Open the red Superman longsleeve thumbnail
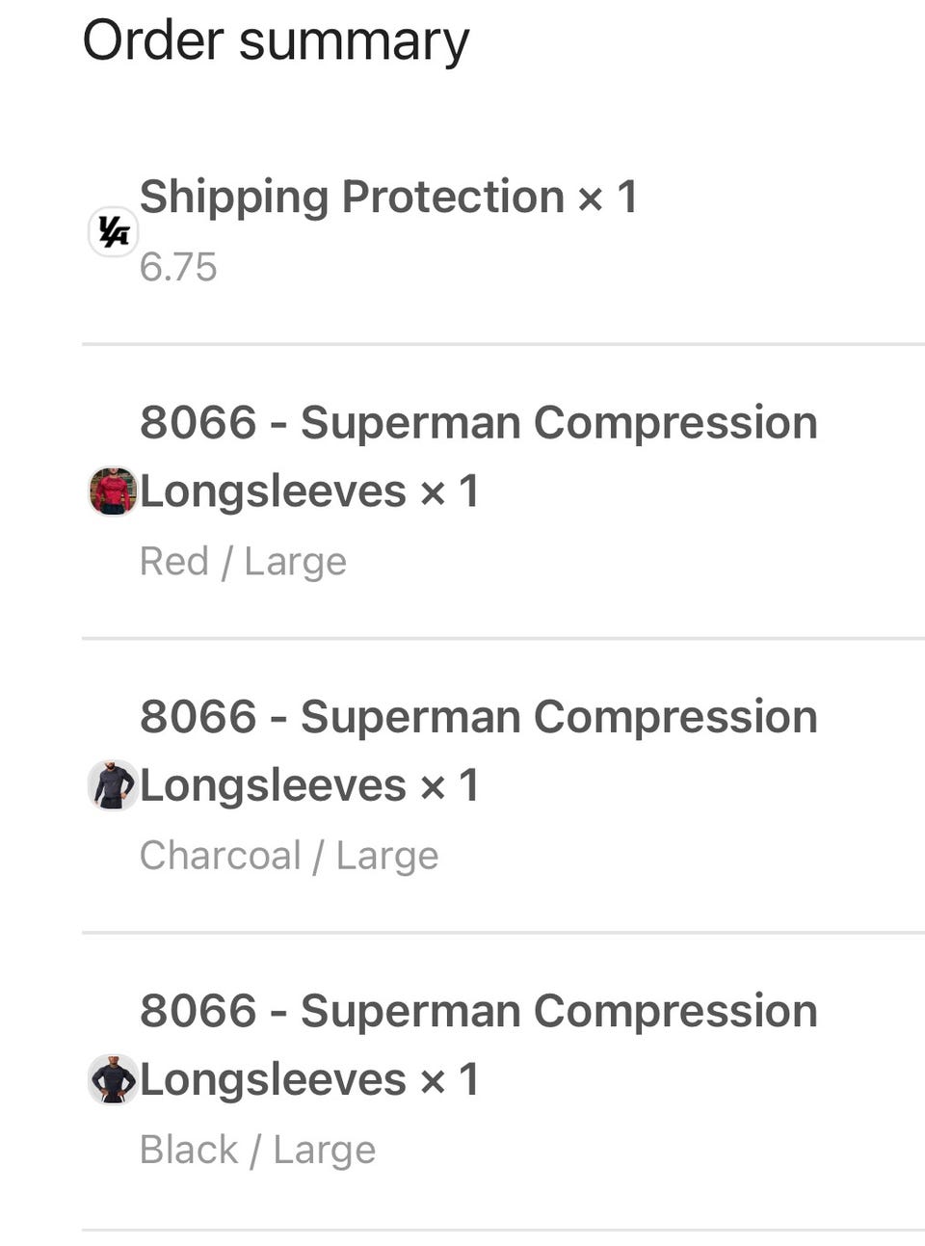This screenshot has height=1246, width=925. pos(114,490)
